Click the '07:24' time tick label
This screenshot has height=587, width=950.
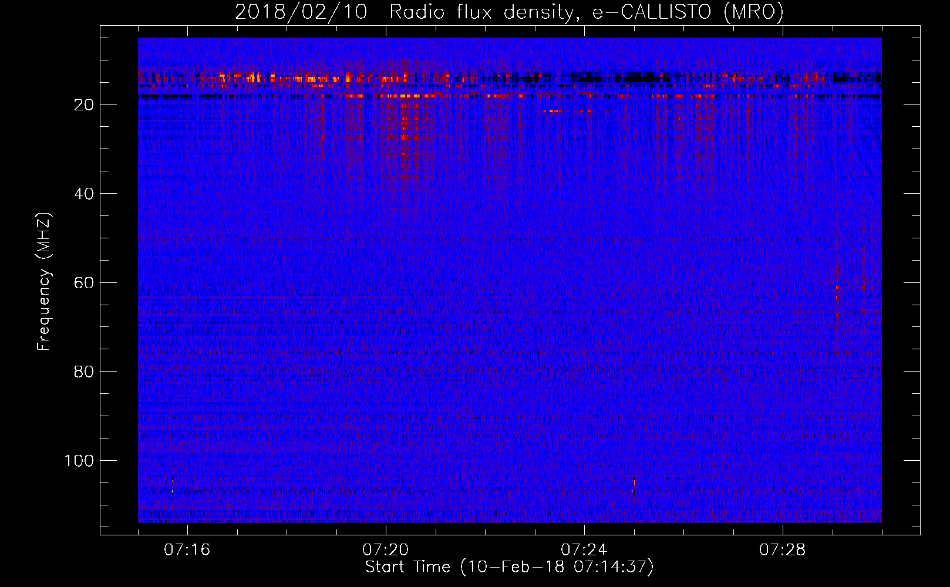[584, 550]
